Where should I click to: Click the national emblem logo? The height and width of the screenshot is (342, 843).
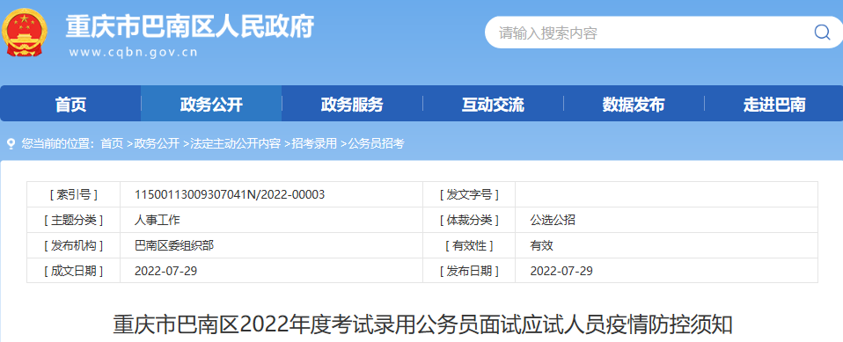24,33
